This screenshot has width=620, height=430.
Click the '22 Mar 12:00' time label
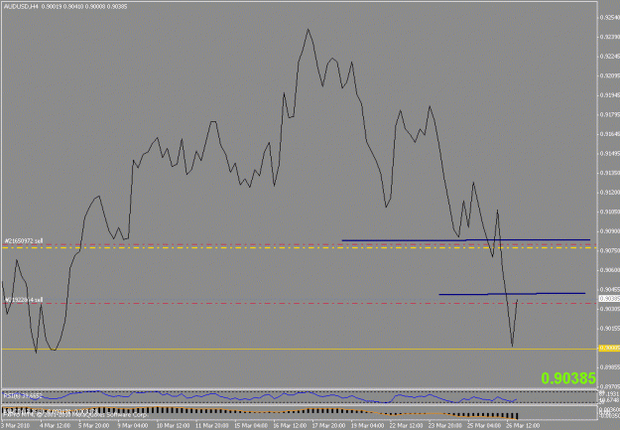click(x=407, y=426)
